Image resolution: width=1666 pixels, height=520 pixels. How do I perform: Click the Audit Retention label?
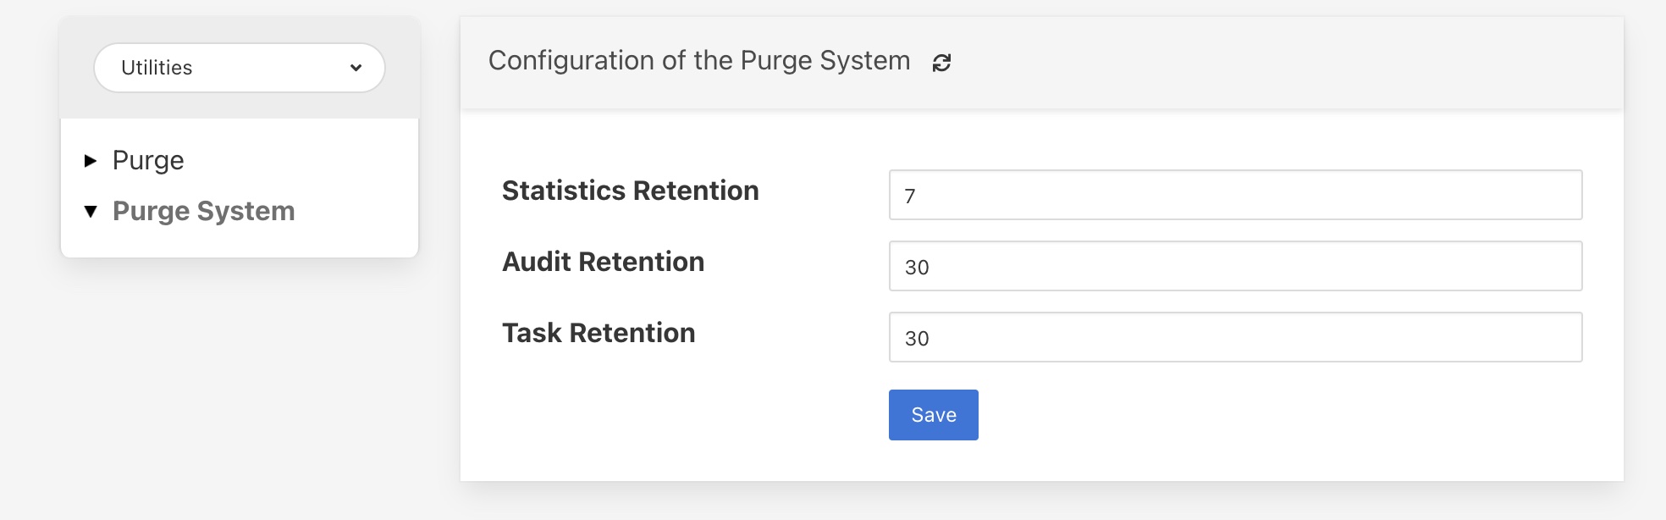pos(603,263)
